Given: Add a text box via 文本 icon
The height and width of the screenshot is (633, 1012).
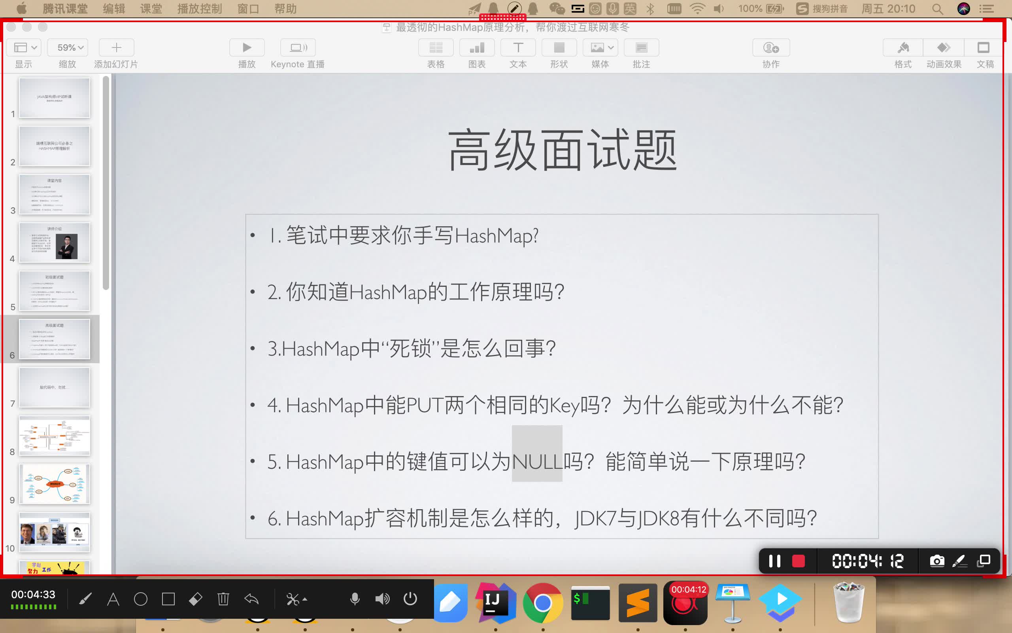Looking at the screenshot, I should coord(518,48).
